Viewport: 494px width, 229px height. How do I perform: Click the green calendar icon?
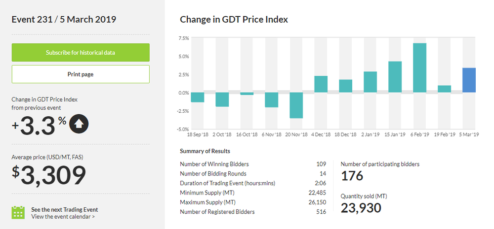(x=18, y=212)
